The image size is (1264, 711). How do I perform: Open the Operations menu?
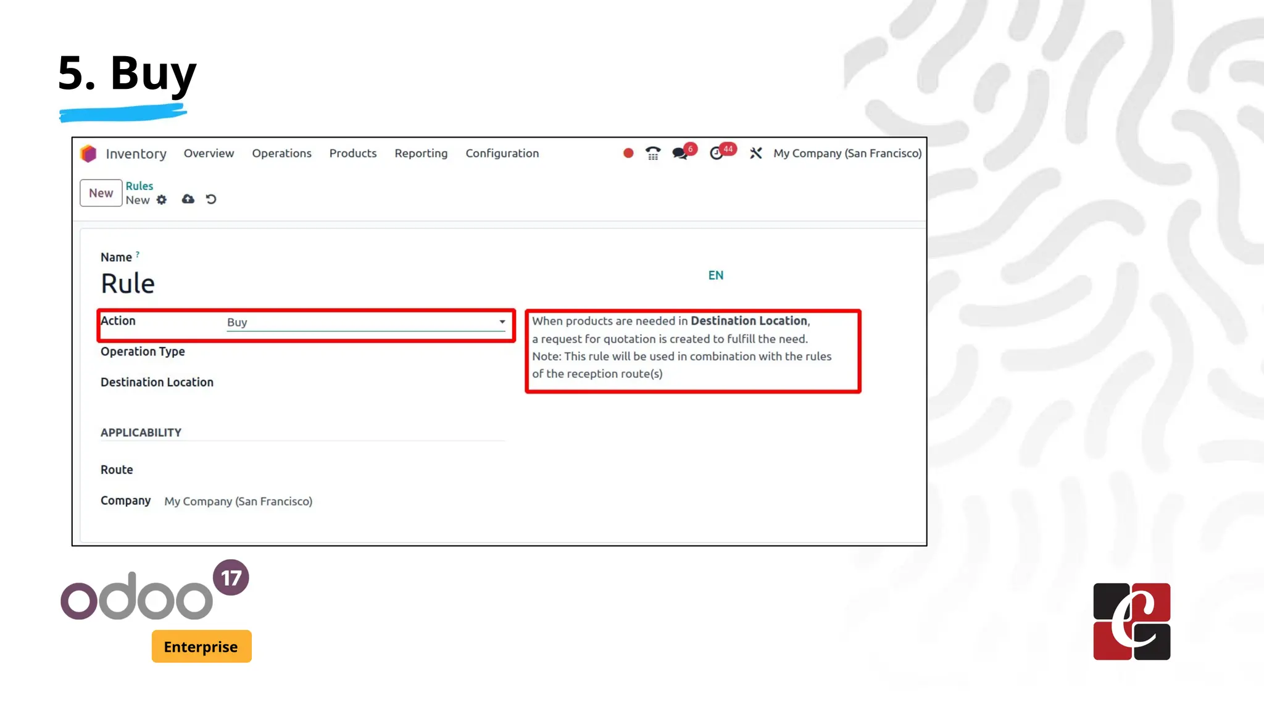[281, 153]
